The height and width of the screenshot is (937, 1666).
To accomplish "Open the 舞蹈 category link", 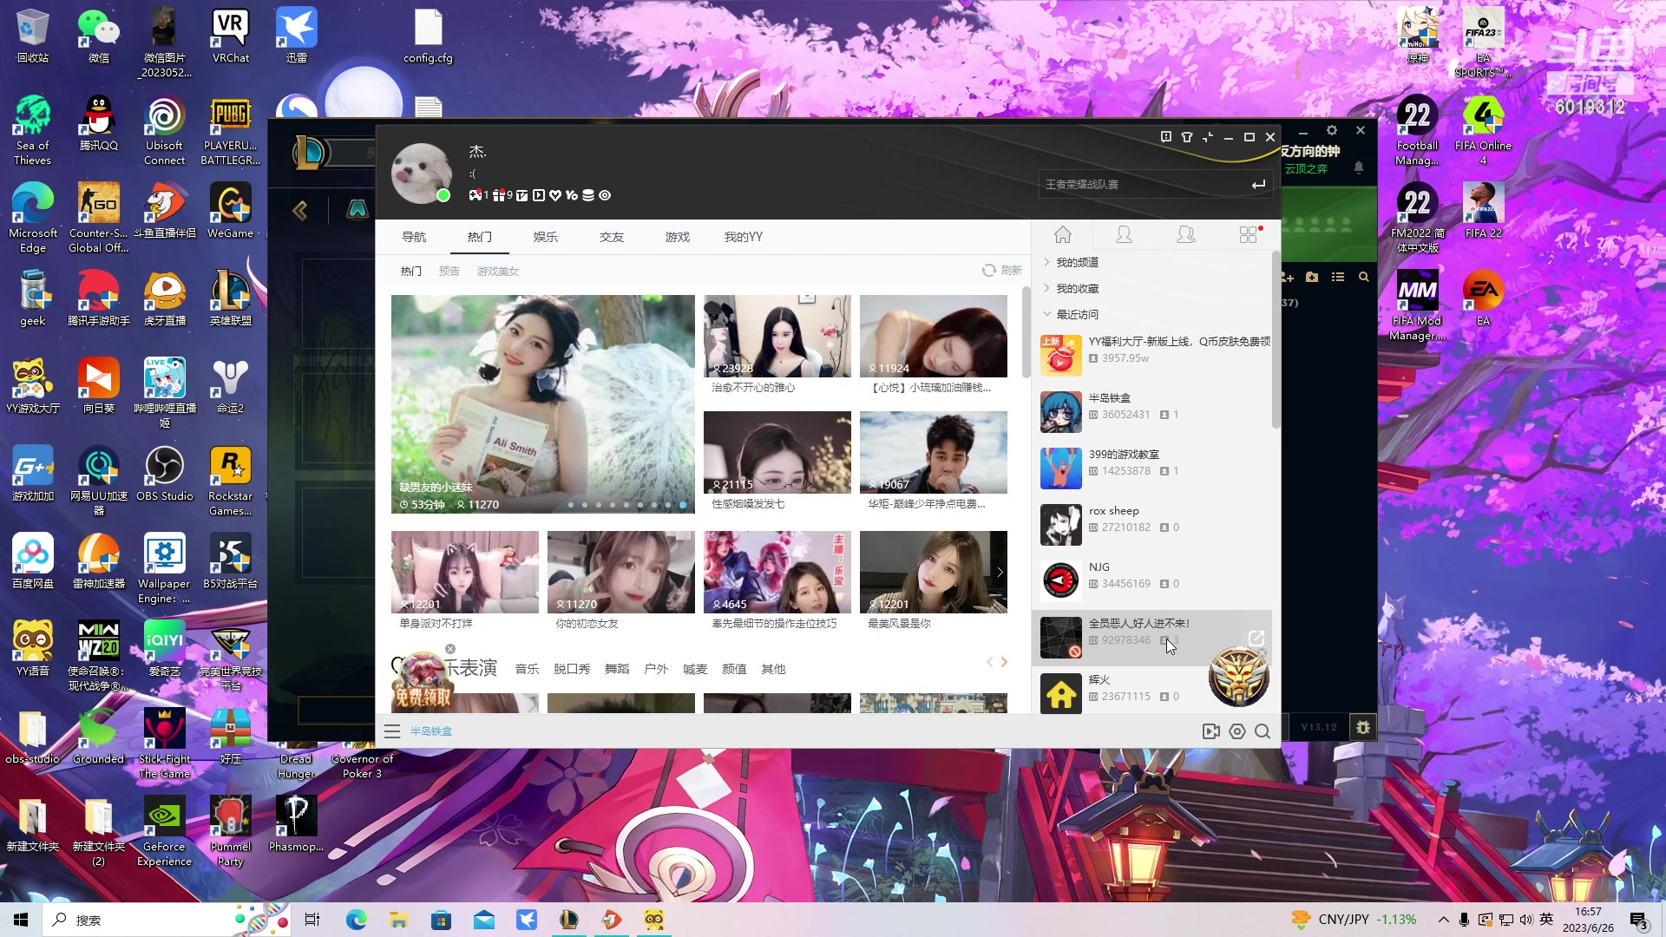I will 617,669.
